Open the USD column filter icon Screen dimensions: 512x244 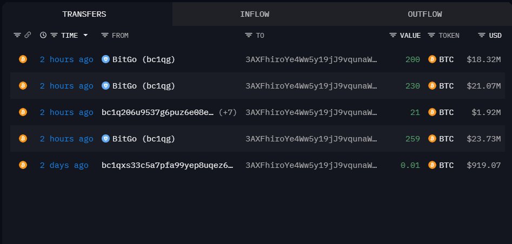click(482, 36)
